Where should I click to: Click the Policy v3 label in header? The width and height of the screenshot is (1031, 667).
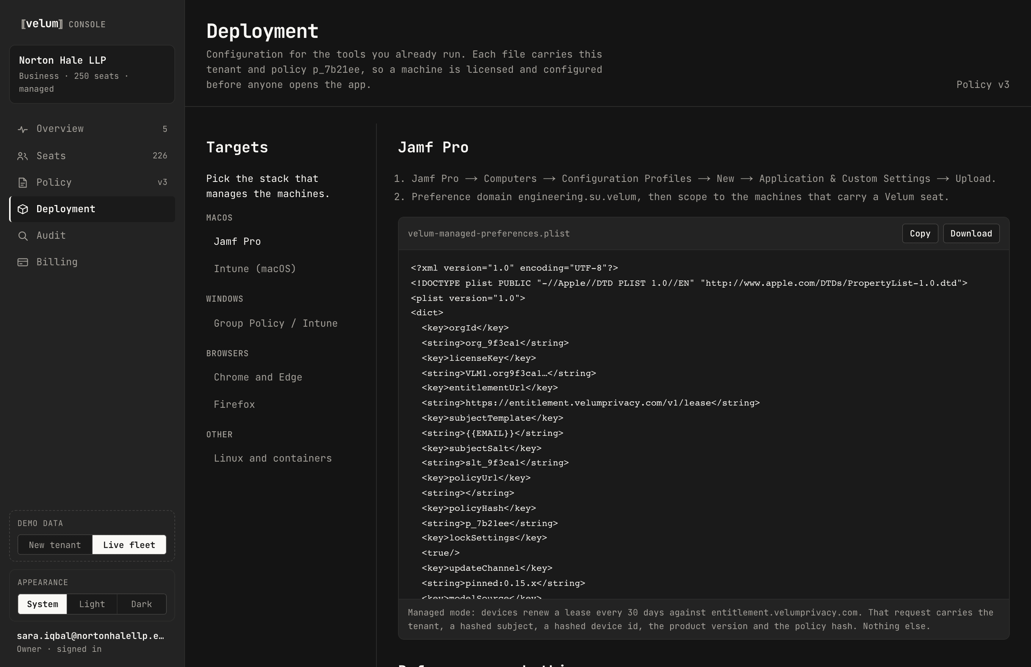[x=983, y=85]
